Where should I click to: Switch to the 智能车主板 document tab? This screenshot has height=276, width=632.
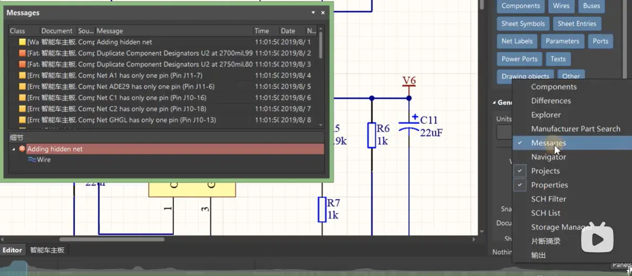pyautogui.click(x=47, y=250)
